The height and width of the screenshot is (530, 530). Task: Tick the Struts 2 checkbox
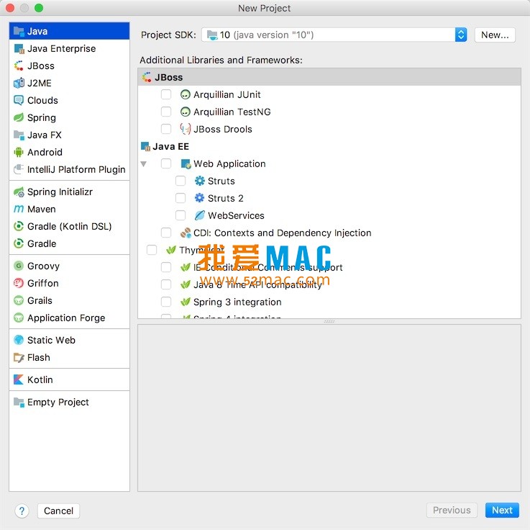click(181, 198)
